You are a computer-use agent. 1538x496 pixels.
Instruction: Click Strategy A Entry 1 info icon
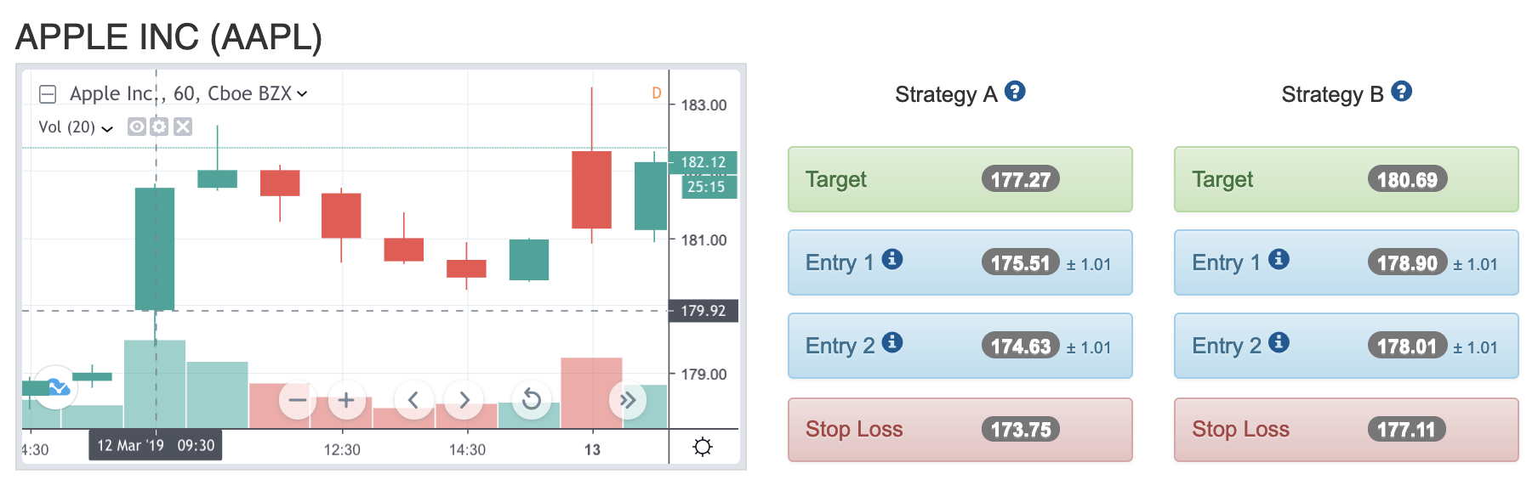(x=892, y=259)
